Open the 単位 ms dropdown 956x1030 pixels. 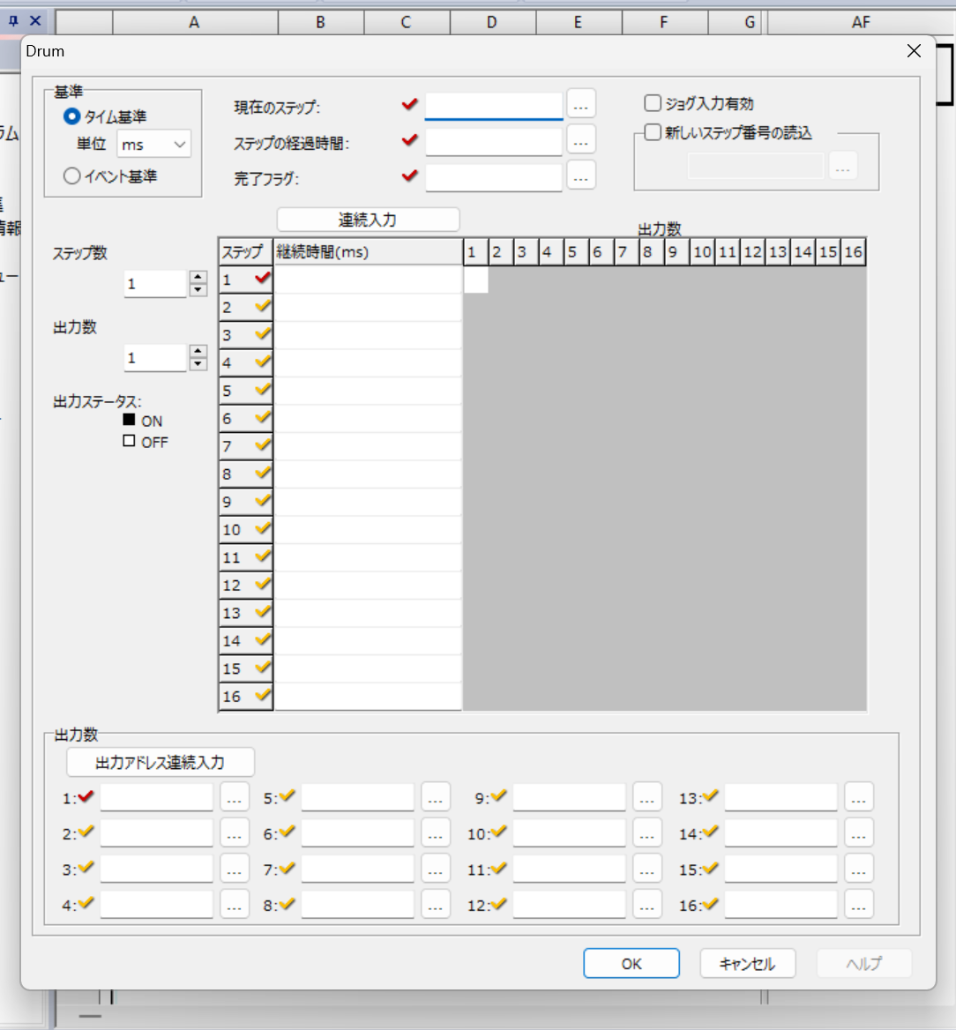point(153,145)
